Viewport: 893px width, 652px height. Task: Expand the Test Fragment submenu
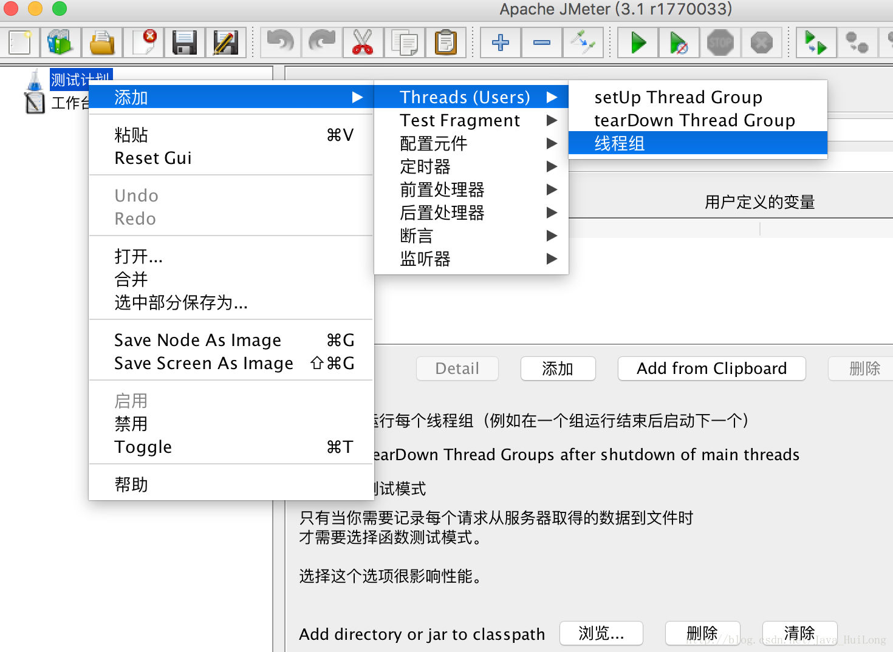(x=471, y=120)
